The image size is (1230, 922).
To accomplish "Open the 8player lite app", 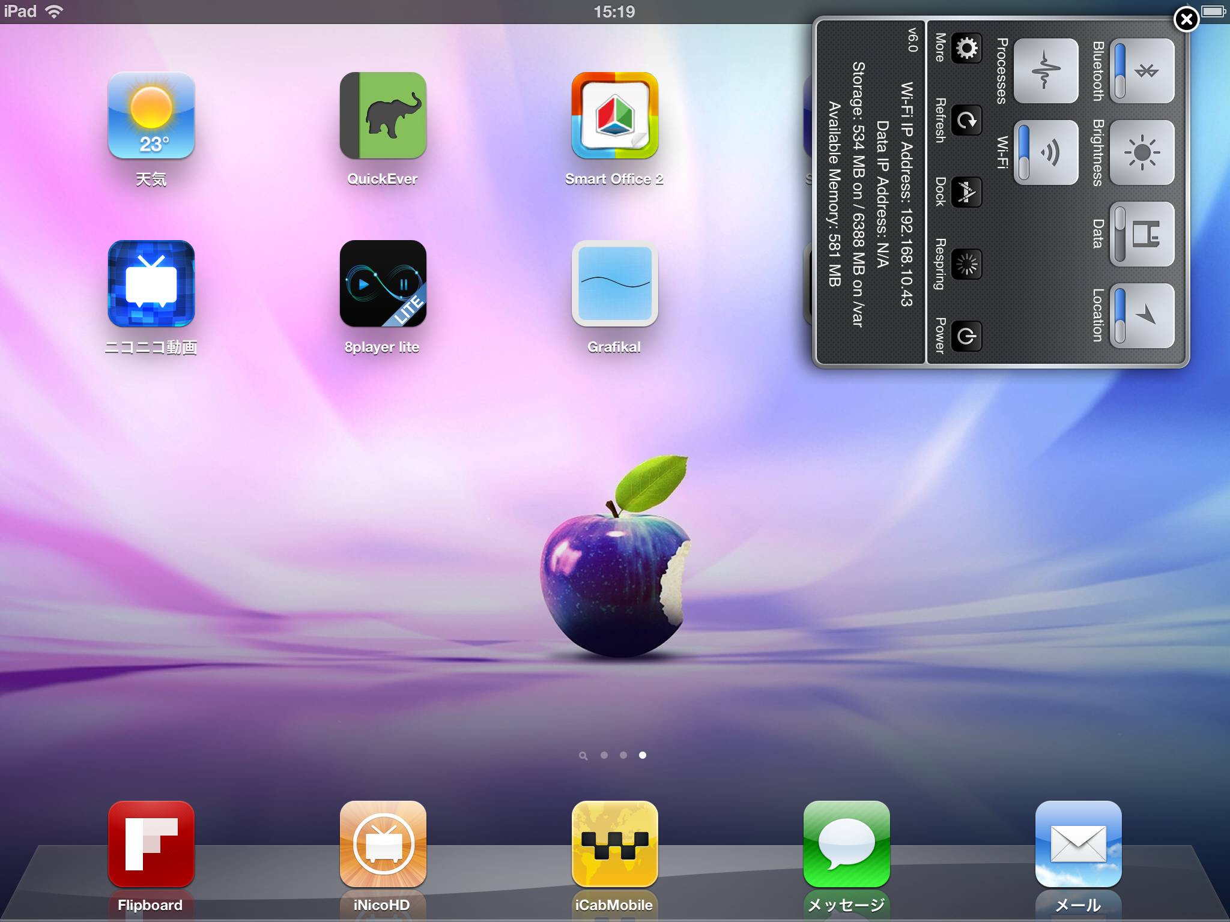I will click(383, 283).
